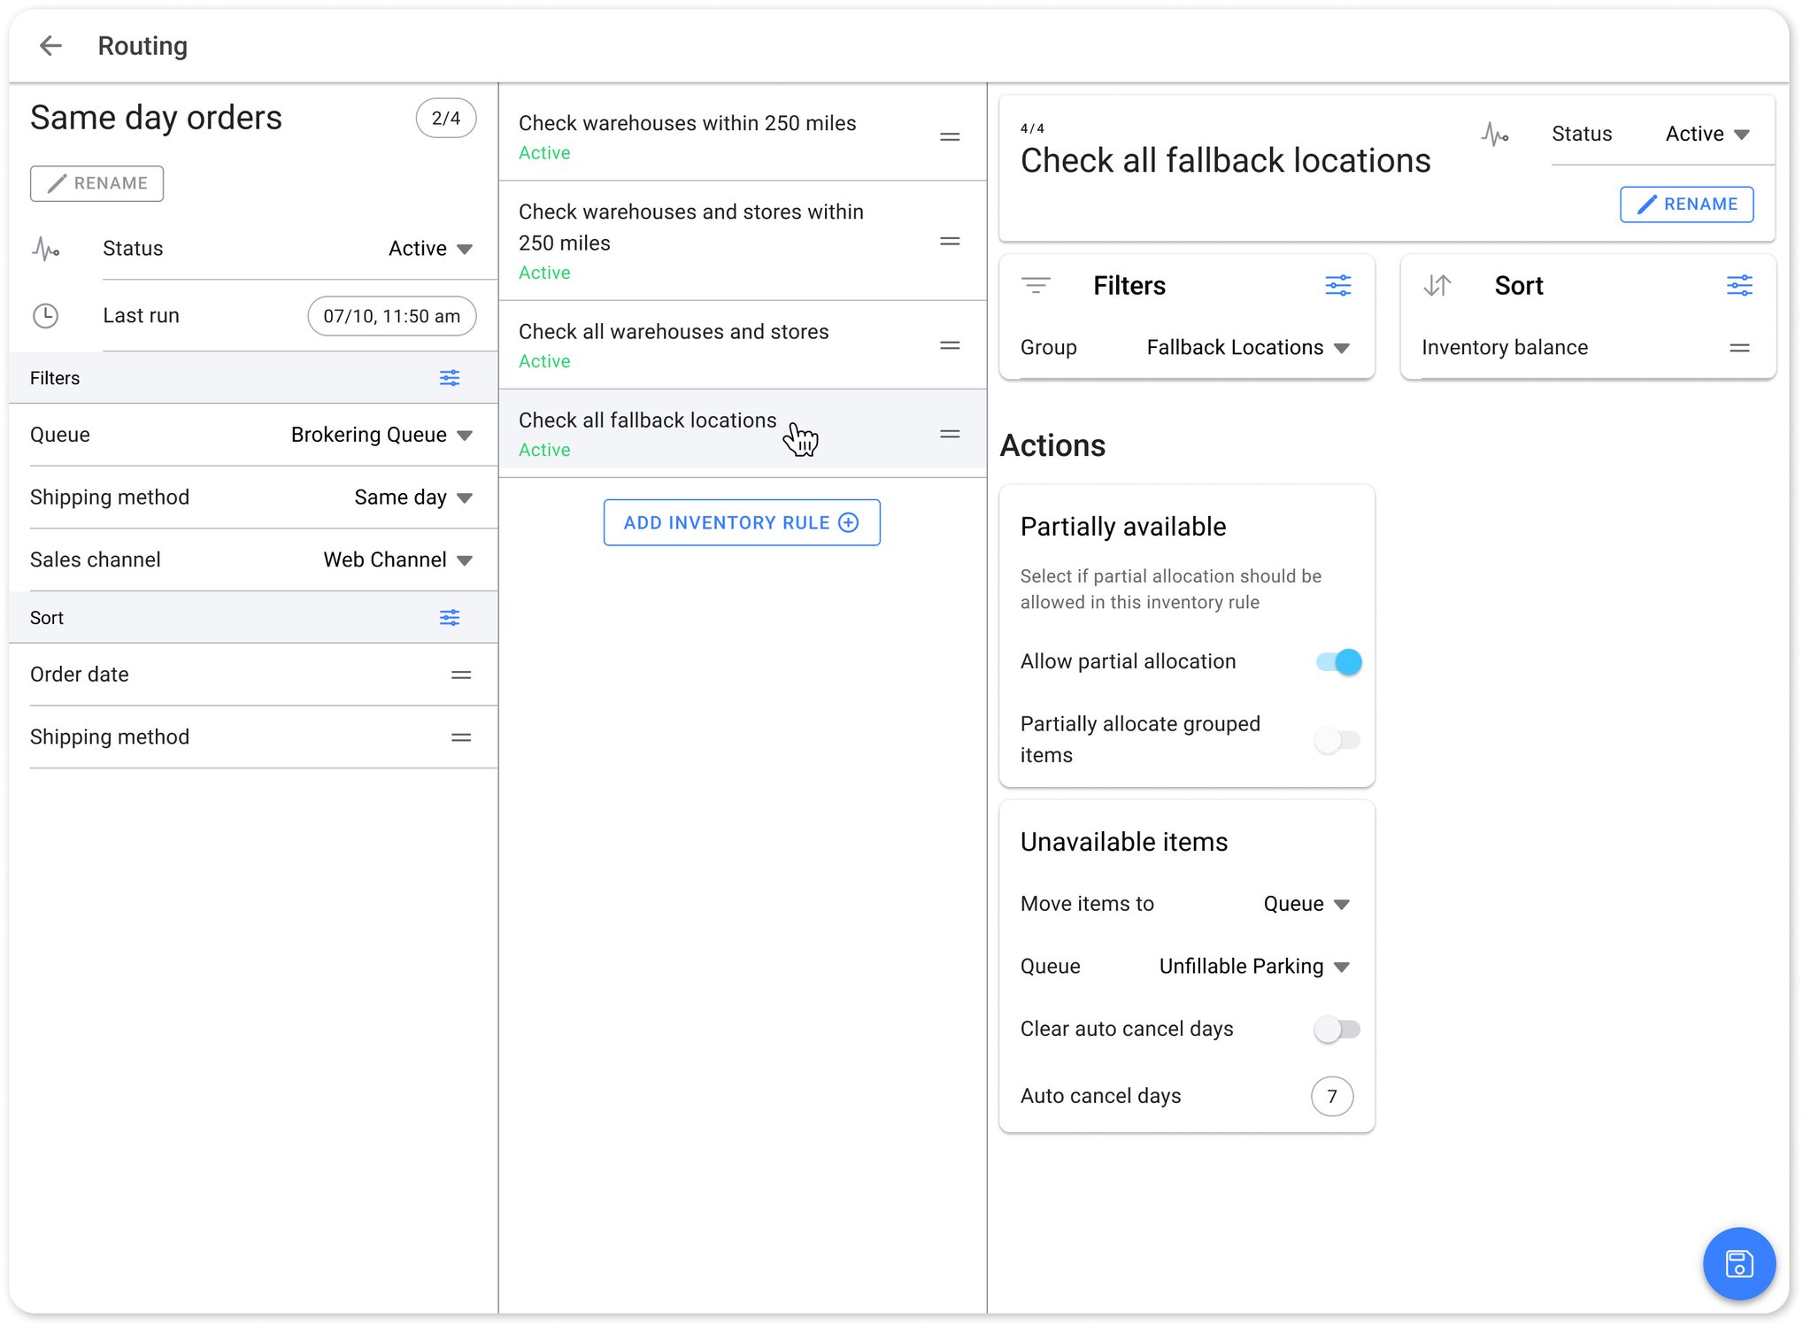Click the pulse icon beside the routing Status
The width and height of the screenshot is (1803, 1327).
45,249
